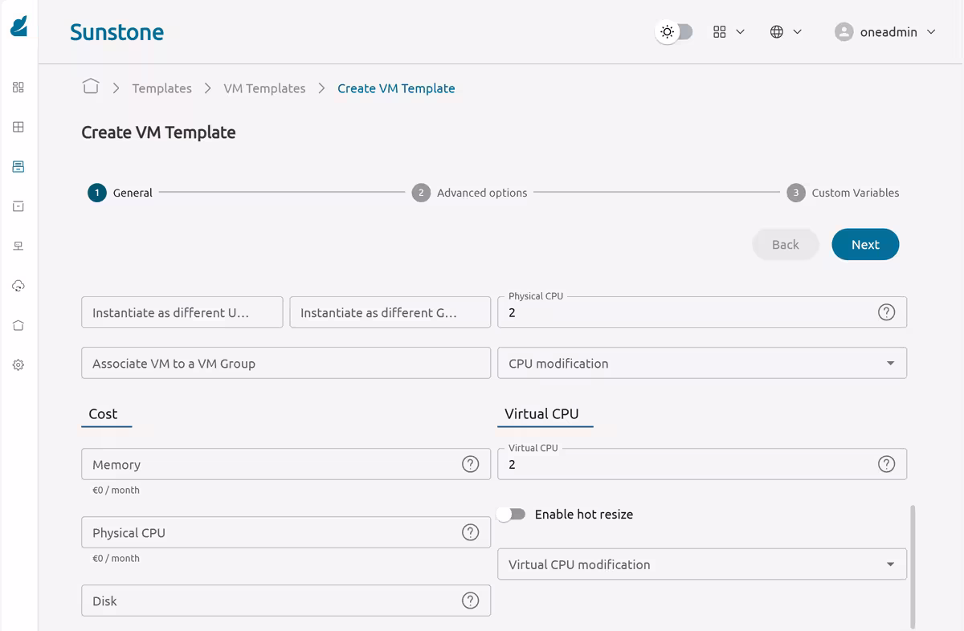Show help for Cost Memory field
The height and width of the screenshot is (631, 964).
[x=471, y=464]
